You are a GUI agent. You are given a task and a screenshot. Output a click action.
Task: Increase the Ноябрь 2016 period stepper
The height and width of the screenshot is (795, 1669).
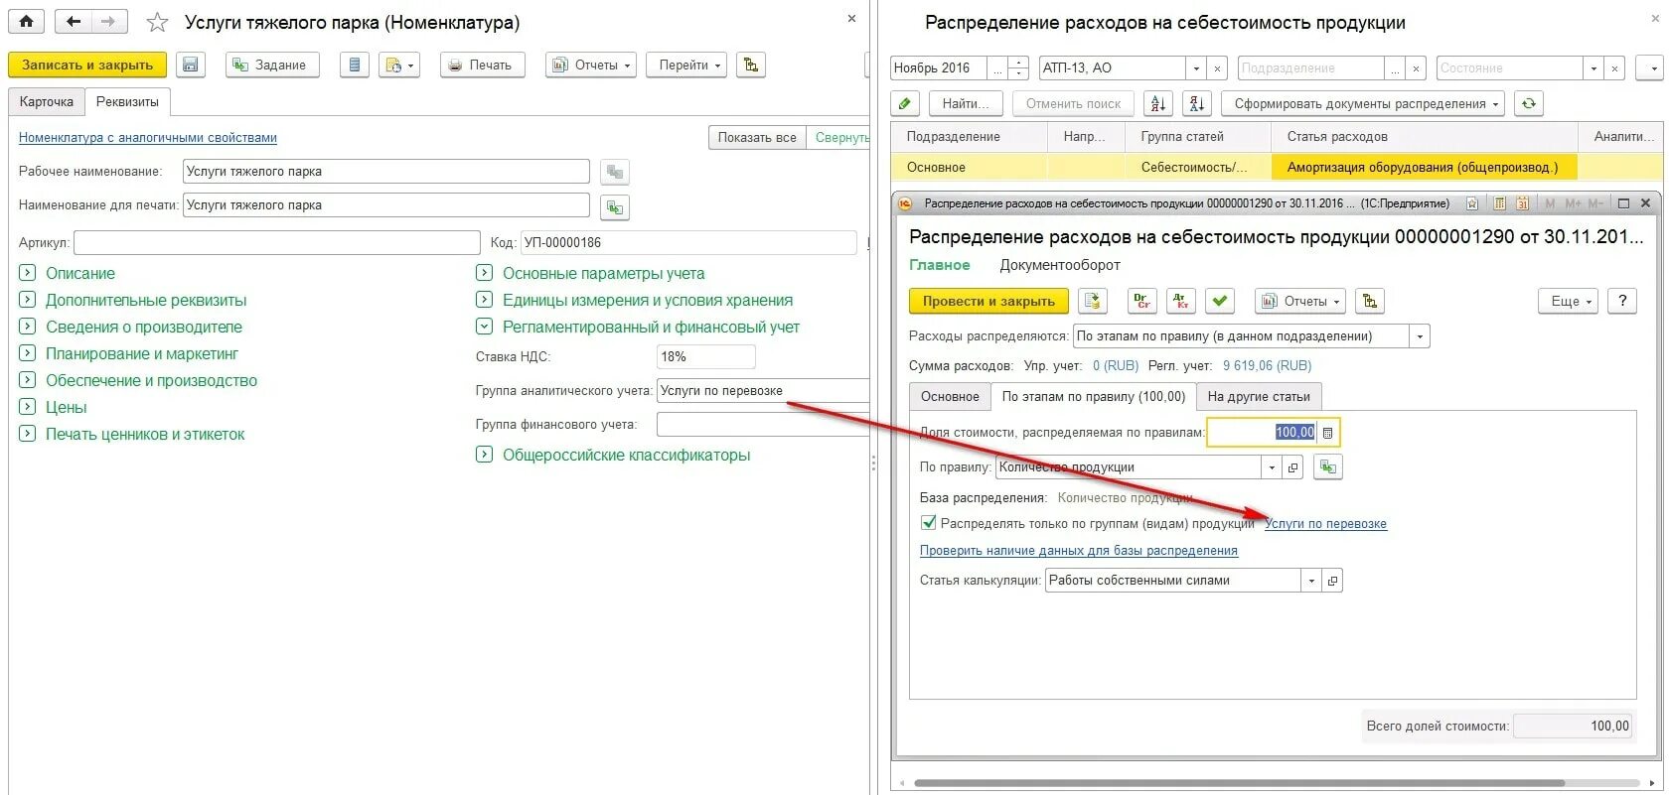pyautogui.click(x=1018, y=62)
